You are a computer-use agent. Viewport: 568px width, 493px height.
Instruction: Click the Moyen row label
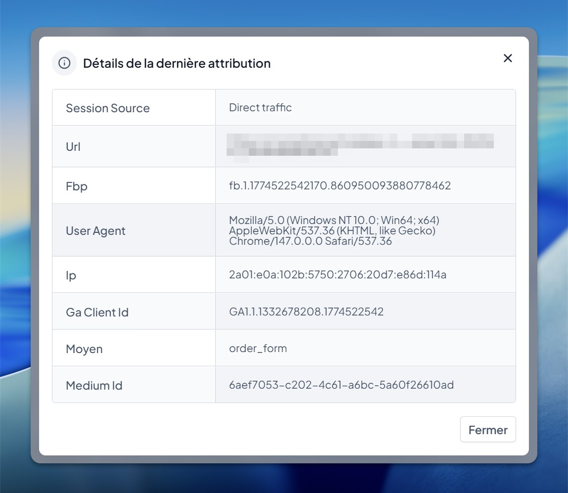coord(134,349)
